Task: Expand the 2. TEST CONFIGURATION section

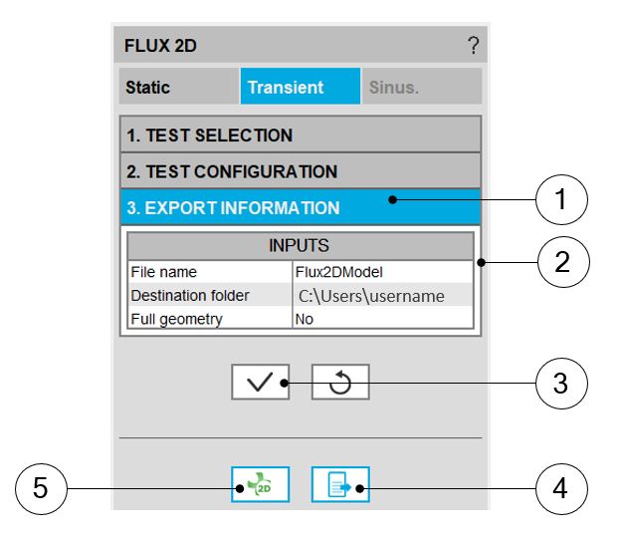Action: coord(301,171)
